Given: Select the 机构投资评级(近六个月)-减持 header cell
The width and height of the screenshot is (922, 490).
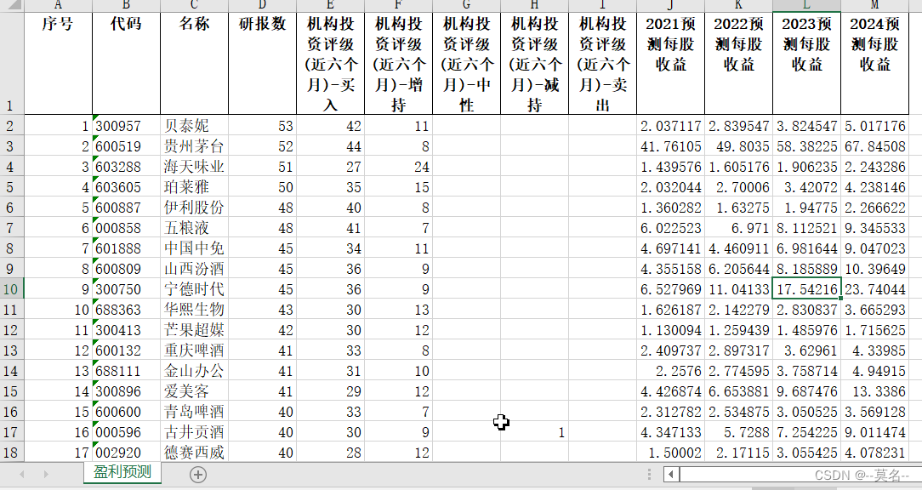Looking at the screenshot, I should (x=534, y=63).
